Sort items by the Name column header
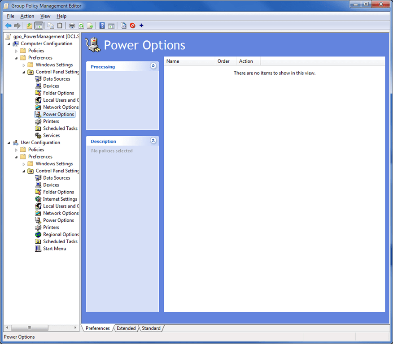 [173, 61]
